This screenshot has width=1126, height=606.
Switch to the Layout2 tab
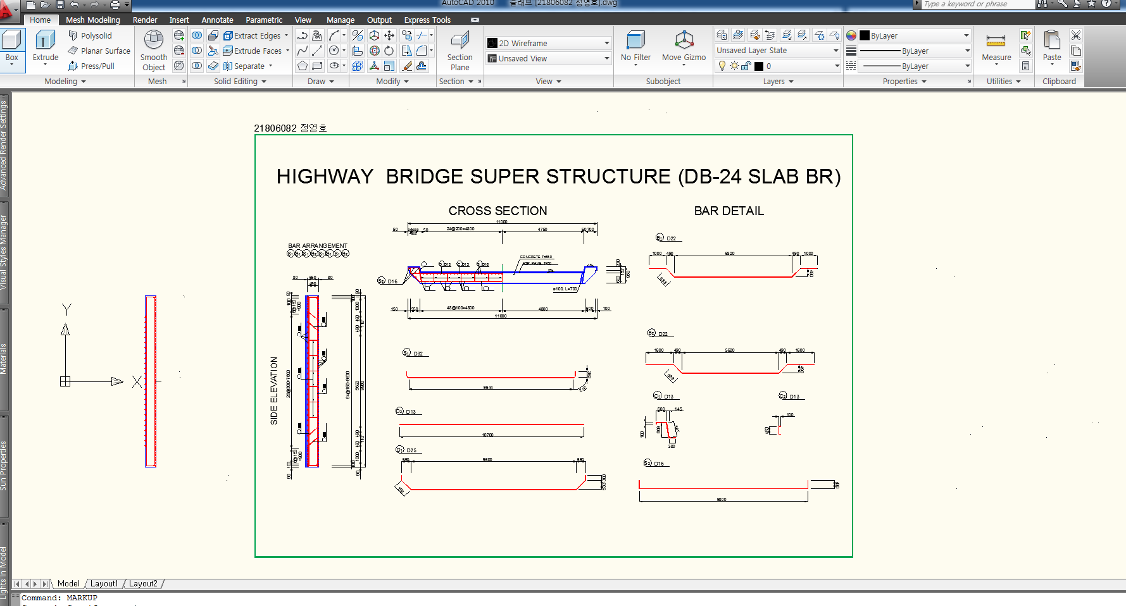(x=143, y=584)
